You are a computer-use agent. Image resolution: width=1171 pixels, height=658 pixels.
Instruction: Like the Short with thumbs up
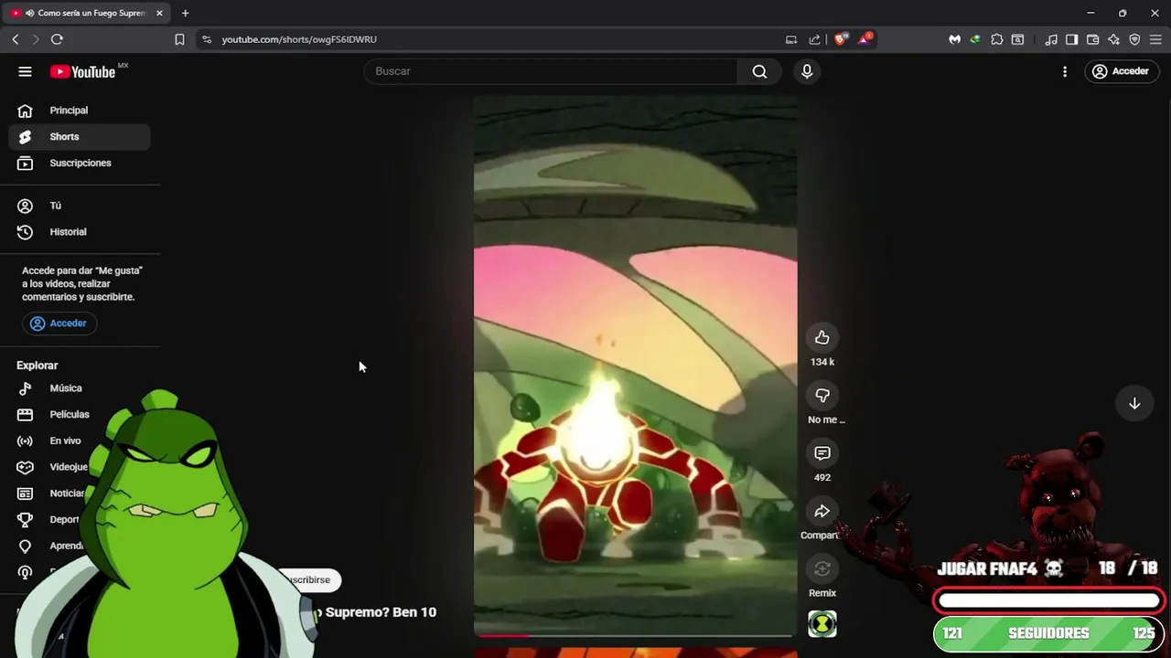[822, 338]
